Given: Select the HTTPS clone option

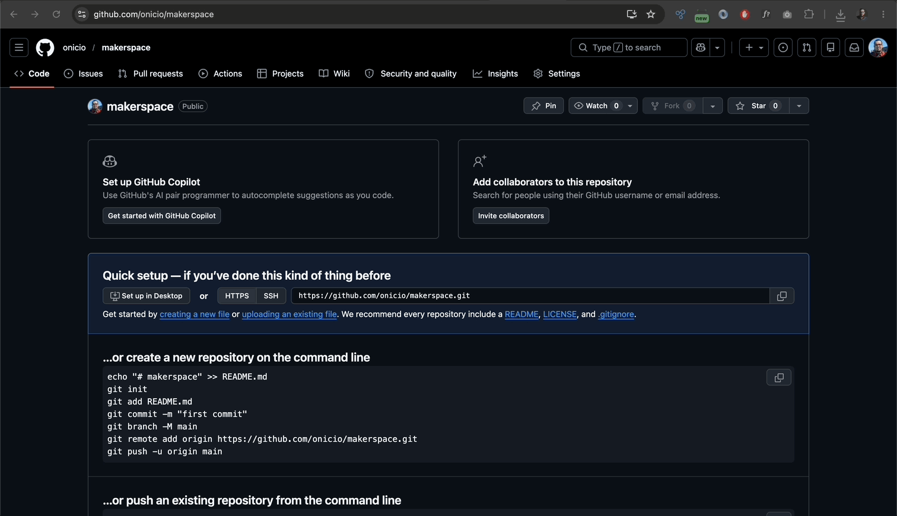Looking at the screenshot, I should (x=237, y=296).
